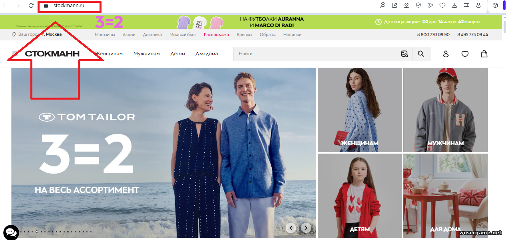The height and width of the screenshot is (240, 506).
Task: Open the ЖЕНЩИНАМ category tile
Action: [360, 110]
